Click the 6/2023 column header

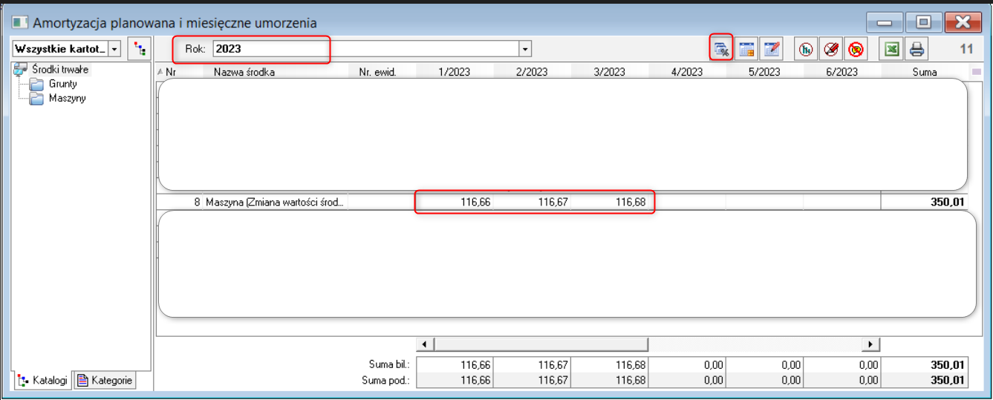click(x=841, y=72)
